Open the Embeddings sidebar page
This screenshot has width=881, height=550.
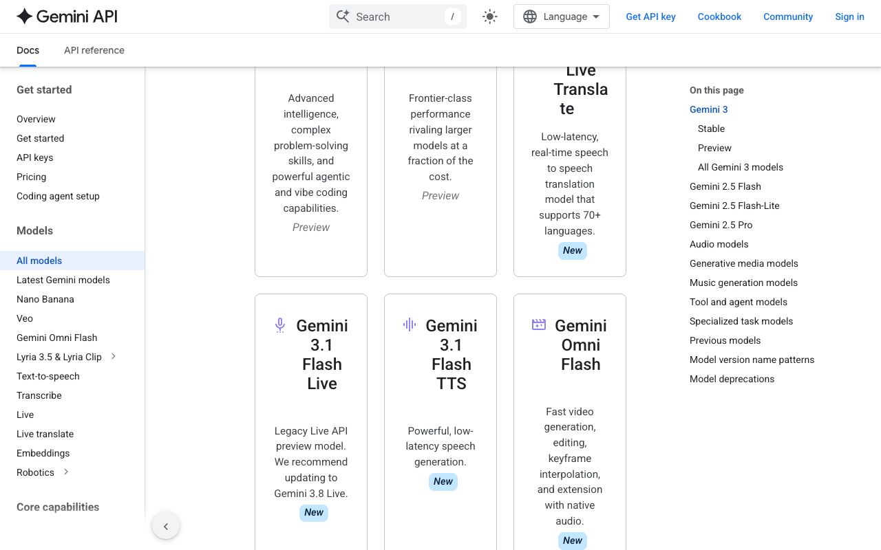coord(43,453)
